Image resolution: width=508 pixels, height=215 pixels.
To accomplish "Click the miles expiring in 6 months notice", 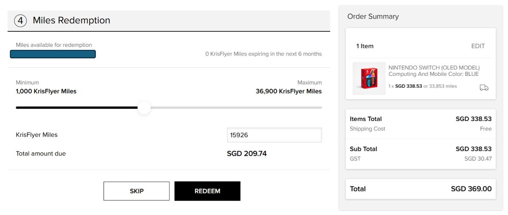I will click(263, 54).
